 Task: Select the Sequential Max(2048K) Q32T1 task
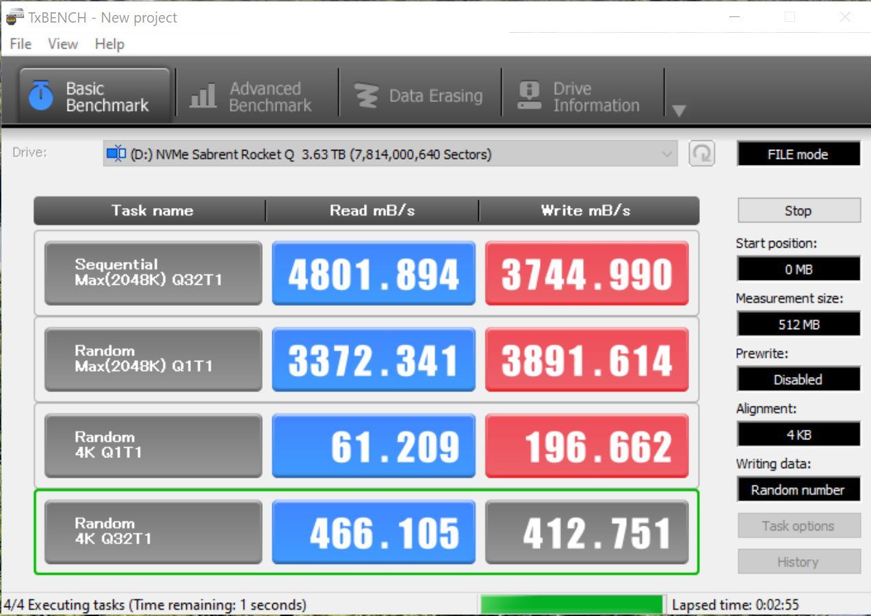click(153, 273)
